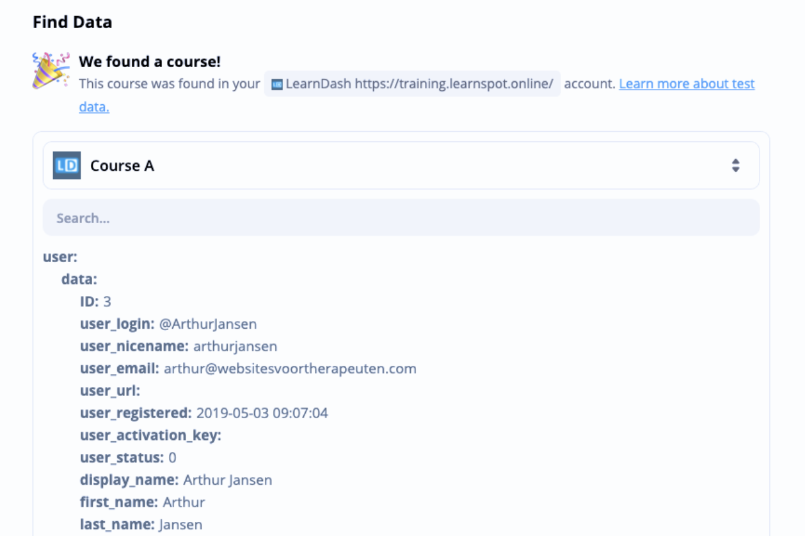
Task: Click the LearnDash training.learnspot.online account badge
Action: pyautogui.click(x=413, y=84)
